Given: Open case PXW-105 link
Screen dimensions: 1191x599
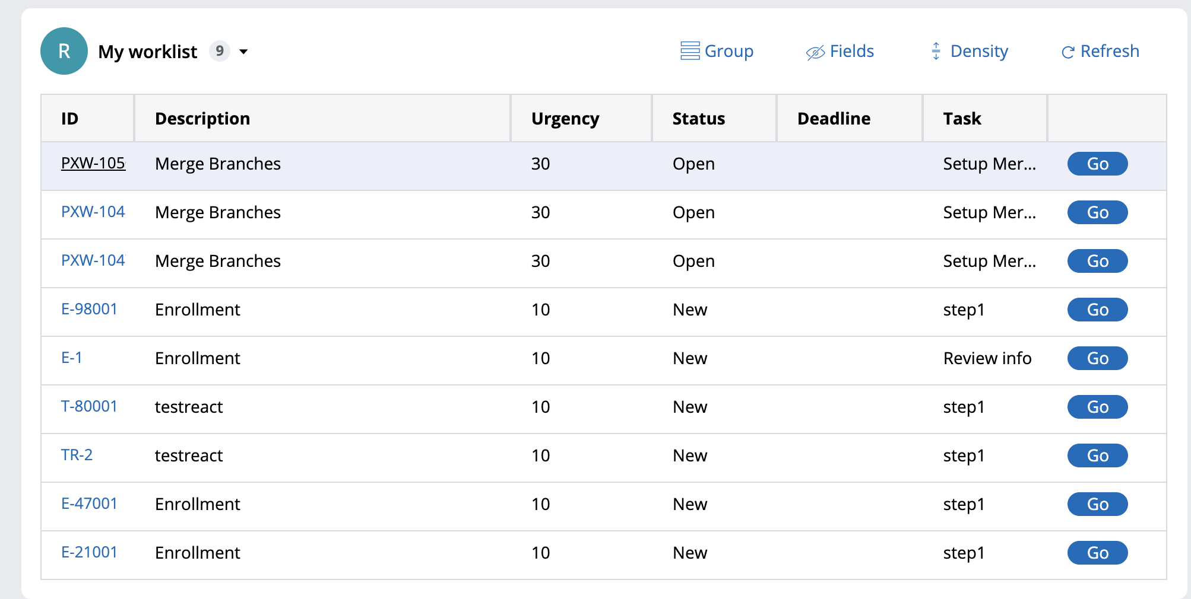Looking at the screenshot, I should coord(93,163).
